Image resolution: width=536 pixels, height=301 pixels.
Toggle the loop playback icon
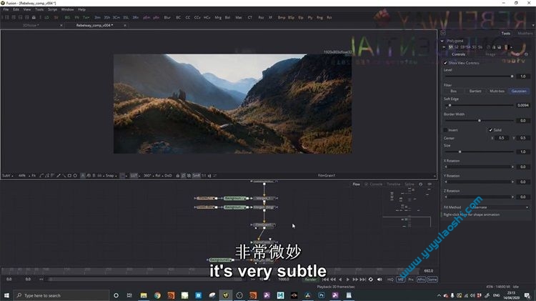[x=370, y=280]
